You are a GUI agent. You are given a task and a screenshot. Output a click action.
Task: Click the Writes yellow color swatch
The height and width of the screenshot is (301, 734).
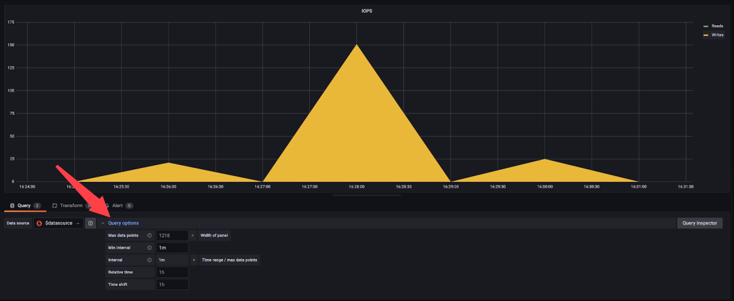click(x=706, y=35)
